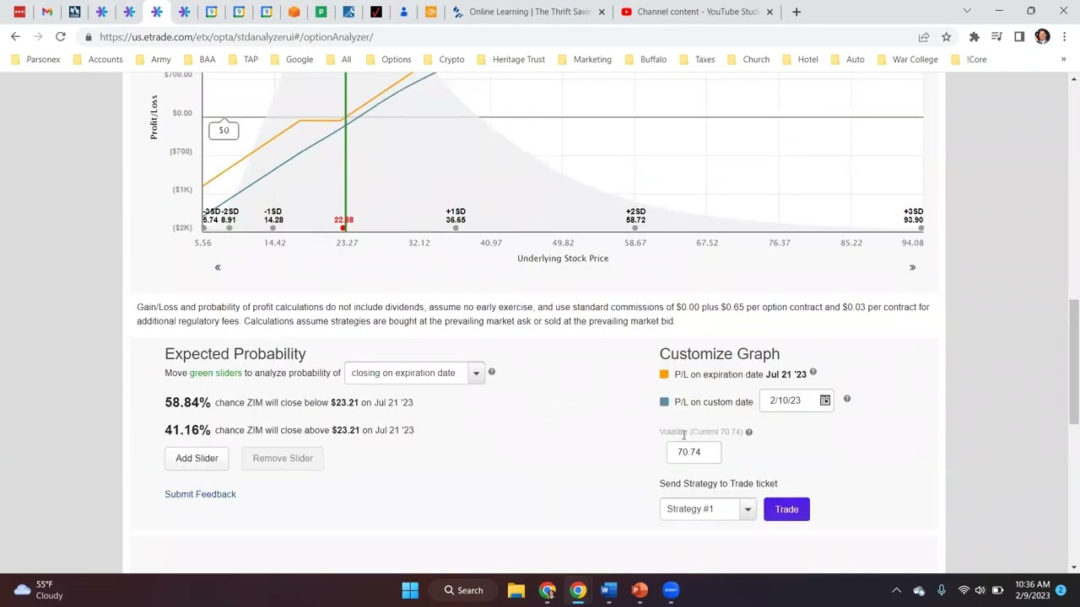Viewport: 1080px width, 607px height.
Task: Click help icon beside expiration date legend
Action: pyautogui.click(x=813, y=372)
